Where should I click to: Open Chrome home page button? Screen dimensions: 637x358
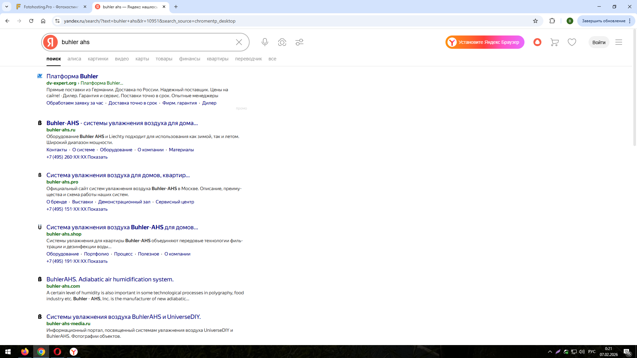click(43, 21)
